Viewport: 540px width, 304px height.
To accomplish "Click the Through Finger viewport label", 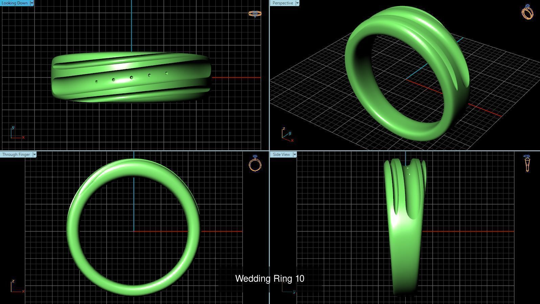I will (16, 155).
